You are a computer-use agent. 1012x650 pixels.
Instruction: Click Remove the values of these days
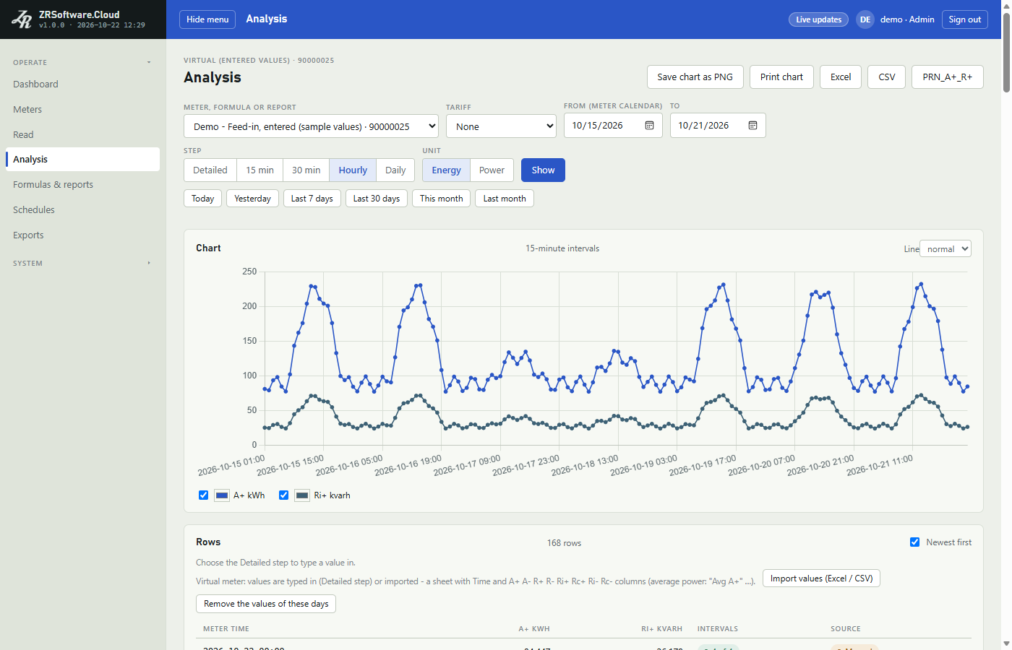tap(266, 604)
